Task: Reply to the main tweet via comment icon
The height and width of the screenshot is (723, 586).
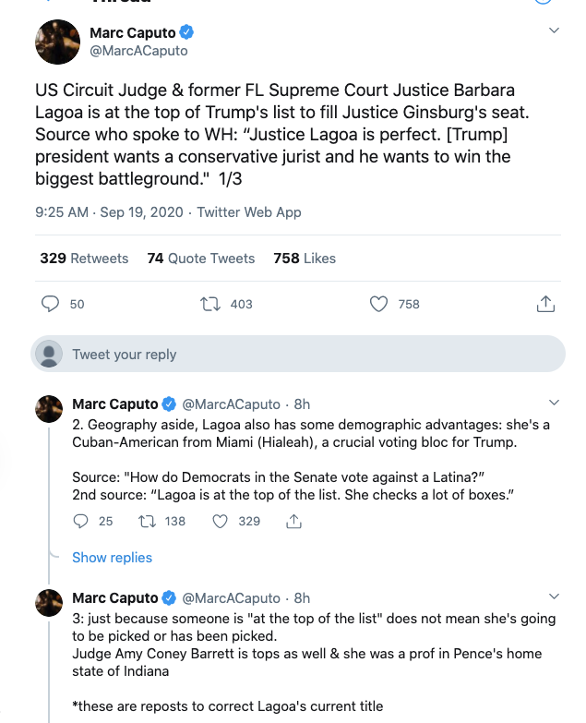Action: (x=51, y=304)
